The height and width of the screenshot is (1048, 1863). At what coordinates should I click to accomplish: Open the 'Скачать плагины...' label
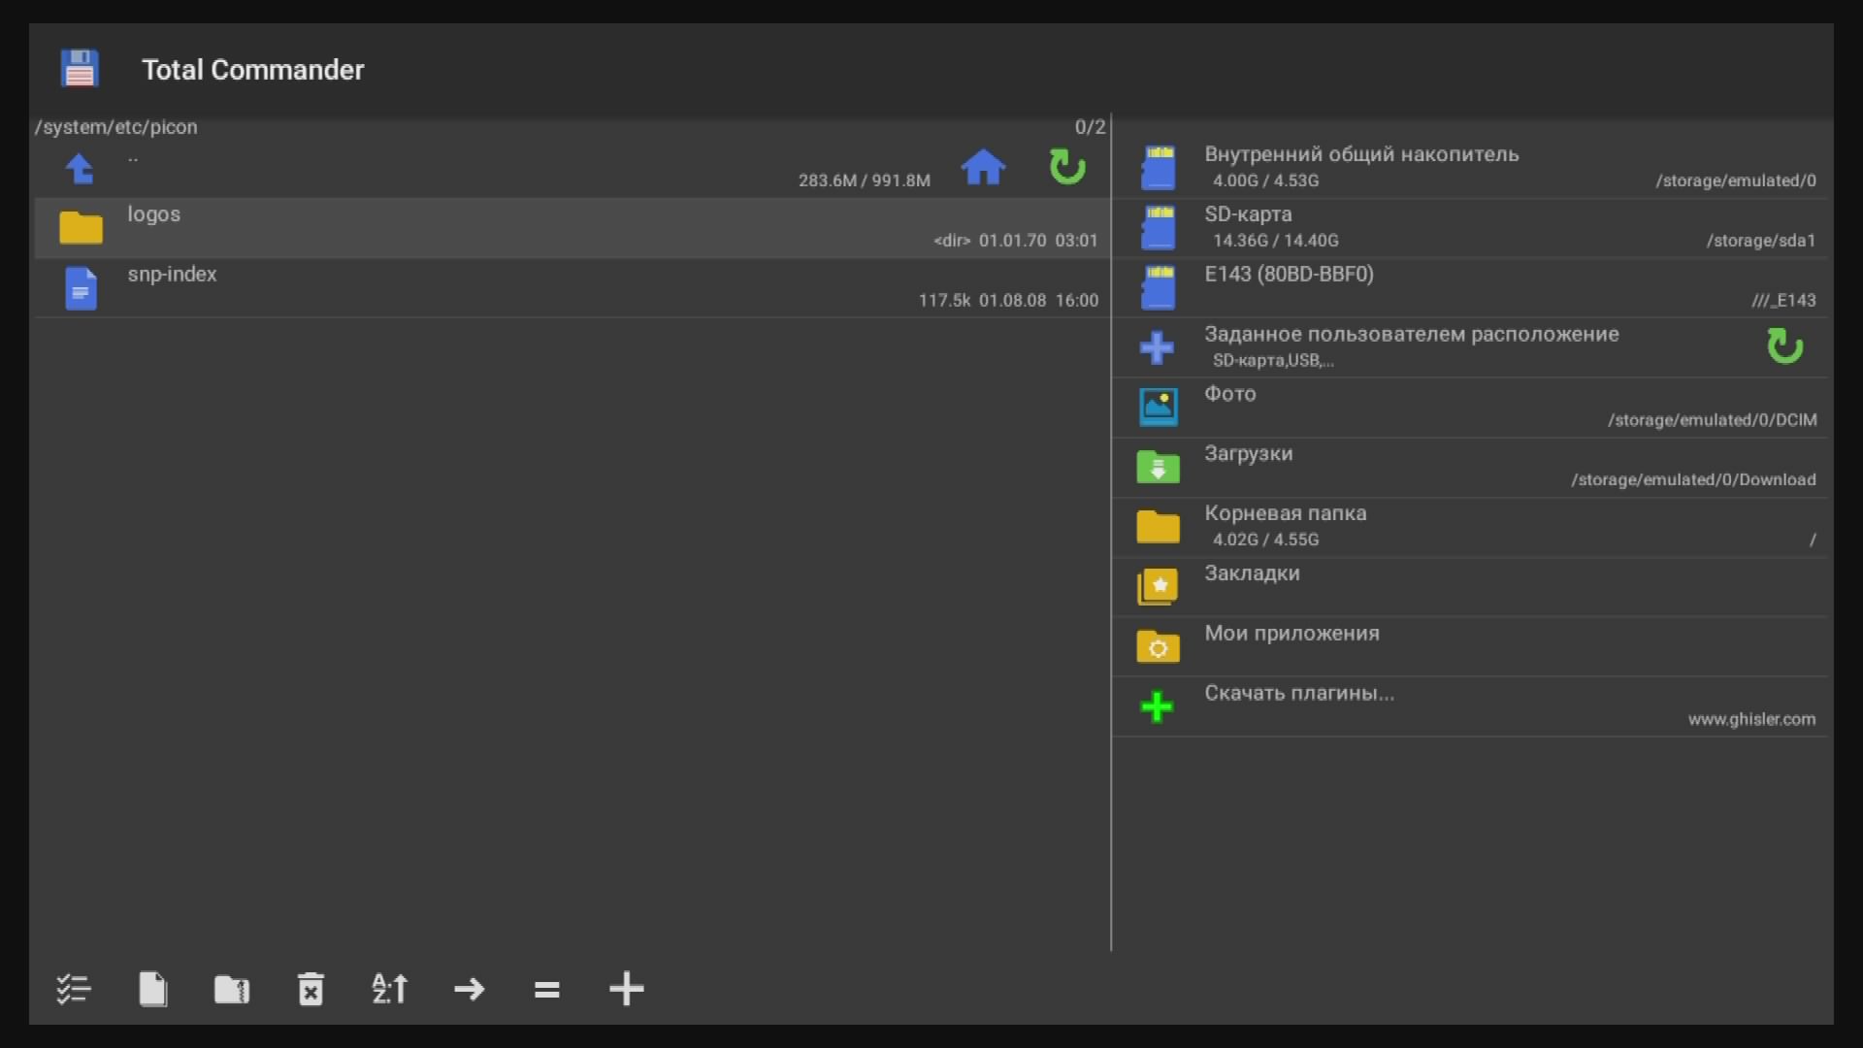(1299, 694)
